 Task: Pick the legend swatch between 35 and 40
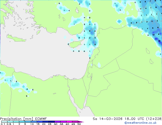(63, 122)
